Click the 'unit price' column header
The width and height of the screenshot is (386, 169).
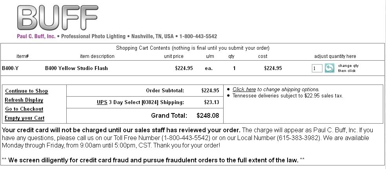173,56
